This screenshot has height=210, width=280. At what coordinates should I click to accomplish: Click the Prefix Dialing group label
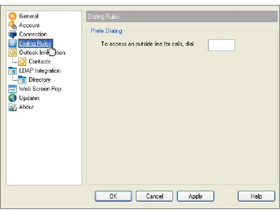[x=106, y=31]
